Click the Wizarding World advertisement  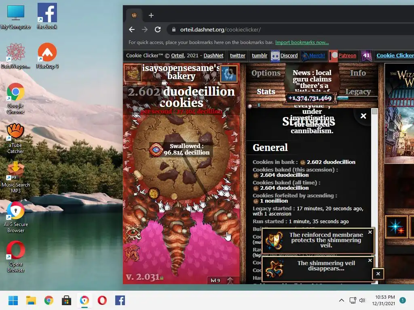(399, 113)
